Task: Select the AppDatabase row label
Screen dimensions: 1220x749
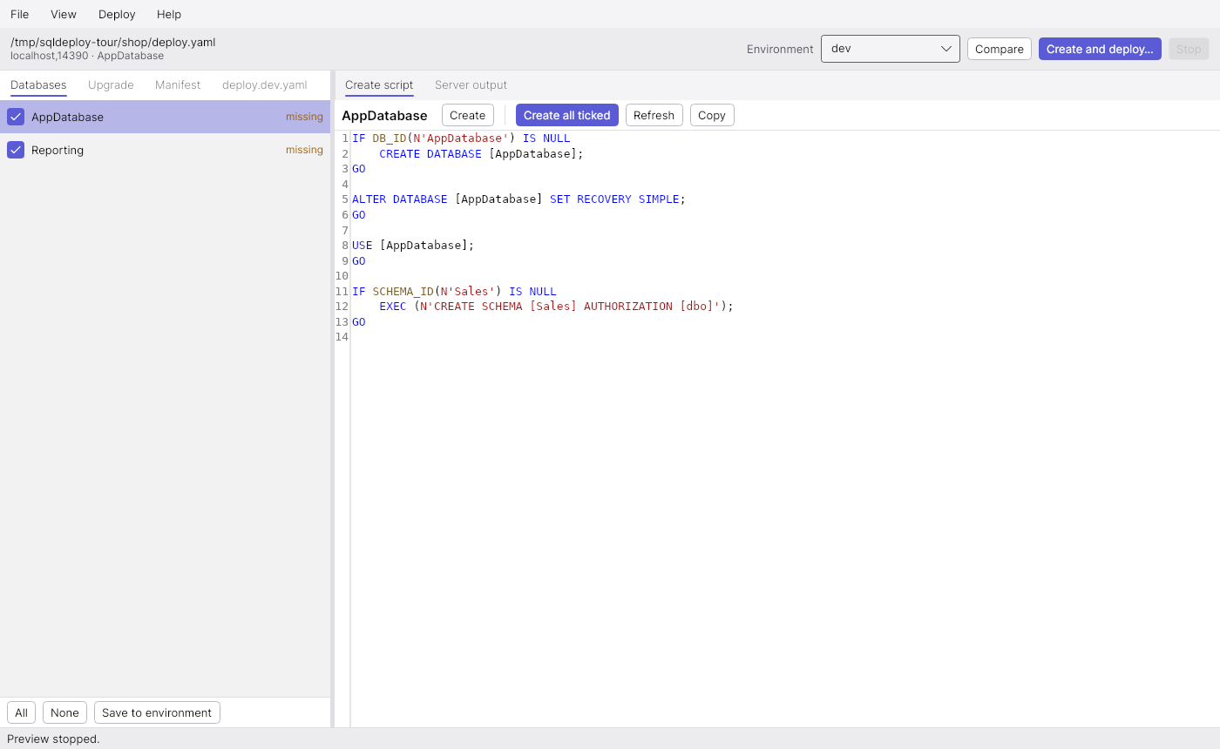Action: (x=67, y=117)
